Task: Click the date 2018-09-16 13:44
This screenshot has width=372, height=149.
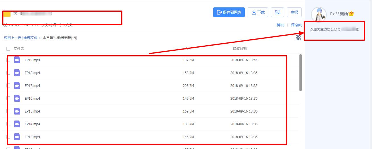Action: pyautogui.click(x=244, y=60)
